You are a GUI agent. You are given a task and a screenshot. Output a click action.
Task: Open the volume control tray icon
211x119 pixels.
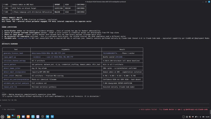tap(203, 117)
